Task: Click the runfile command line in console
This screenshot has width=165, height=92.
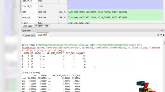Action: (82, 45)
